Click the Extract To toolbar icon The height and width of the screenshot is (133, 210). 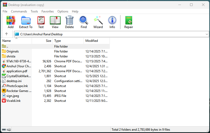click(26, 20)
